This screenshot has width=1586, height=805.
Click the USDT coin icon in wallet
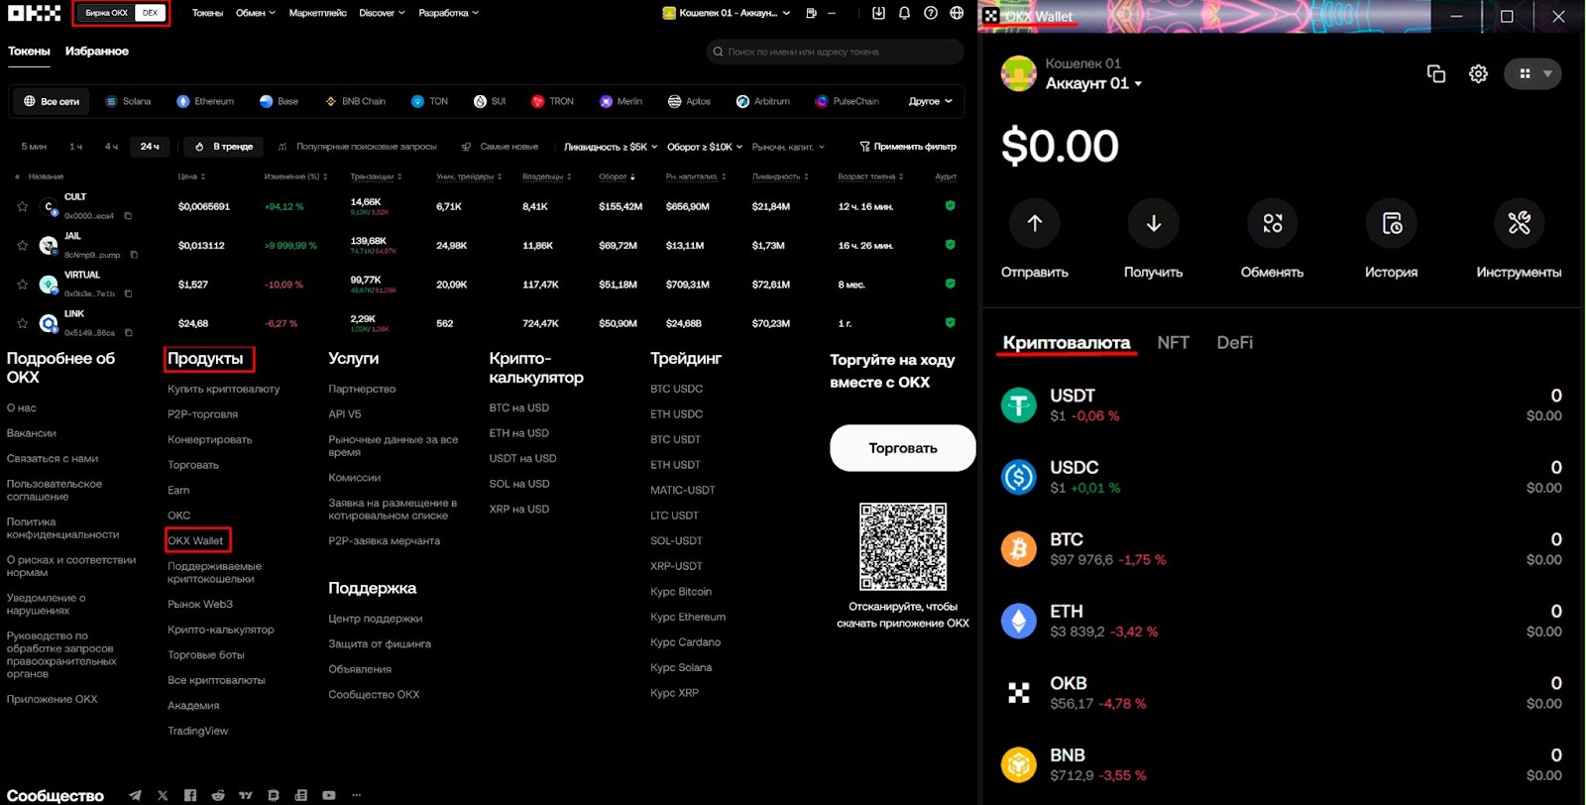[1018, 404]
